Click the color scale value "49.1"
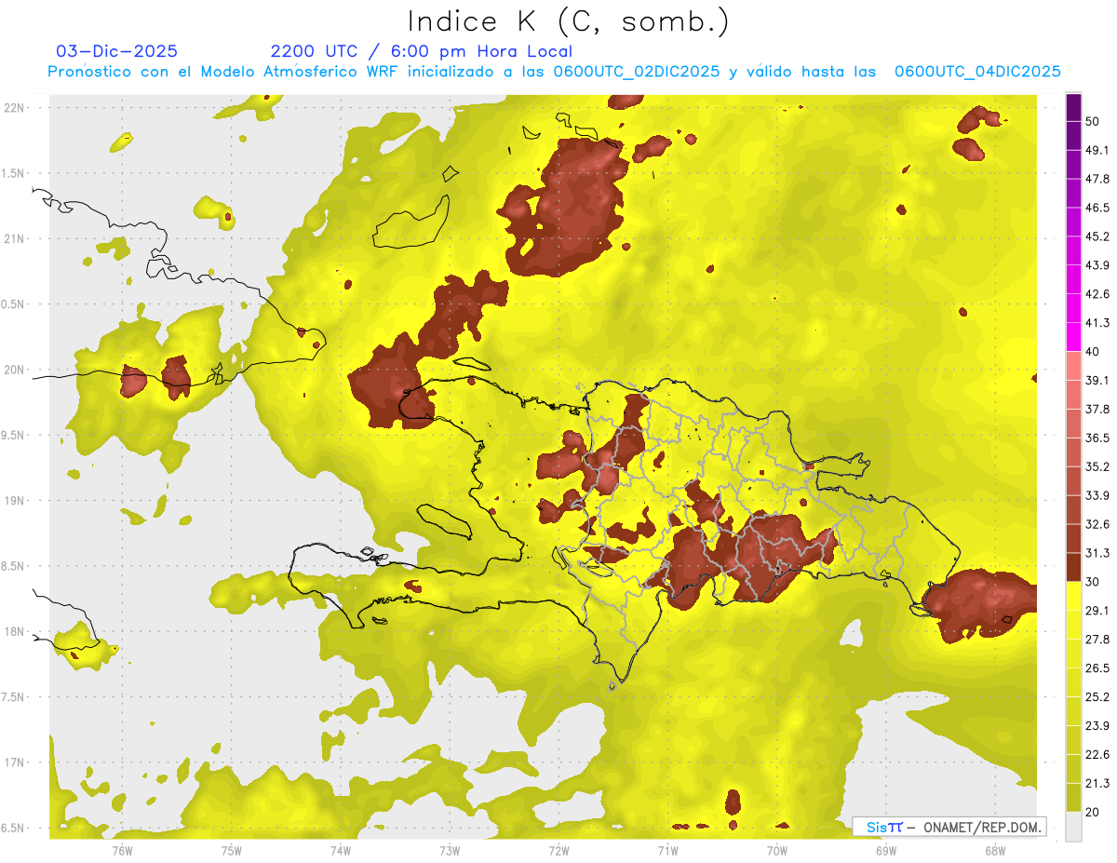 [x=1097, y=150]
